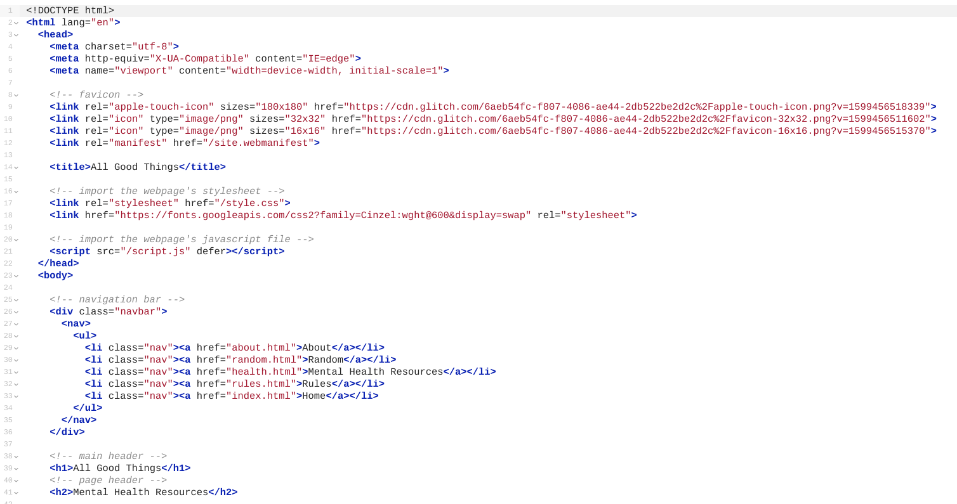The height and width of the screenshot is (504, 957).
Task: Click the "navbar" class value
Action: tap(138, 312)
